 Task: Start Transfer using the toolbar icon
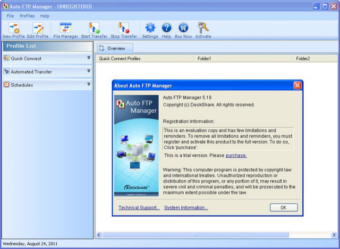[94, 28]
